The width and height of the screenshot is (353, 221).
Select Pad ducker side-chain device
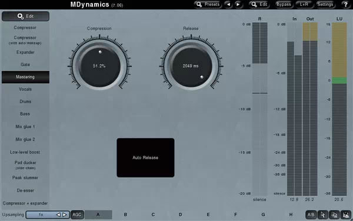click(25, 165)
